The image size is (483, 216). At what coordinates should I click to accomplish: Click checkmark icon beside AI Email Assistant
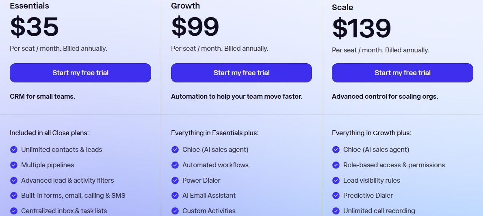click(x=175, y=195)
